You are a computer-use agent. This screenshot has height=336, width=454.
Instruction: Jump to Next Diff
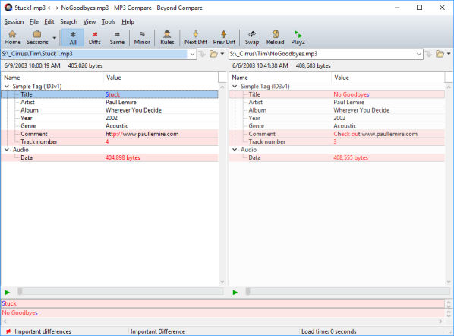click(196, 38)
